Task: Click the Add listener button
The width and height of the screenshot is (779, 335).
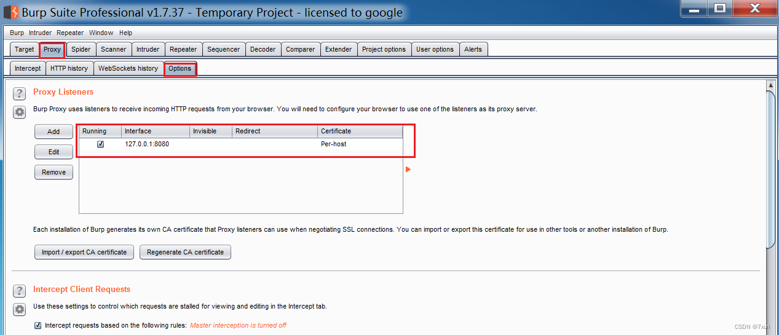Action: pyautogui.click(x=53, y=132)
